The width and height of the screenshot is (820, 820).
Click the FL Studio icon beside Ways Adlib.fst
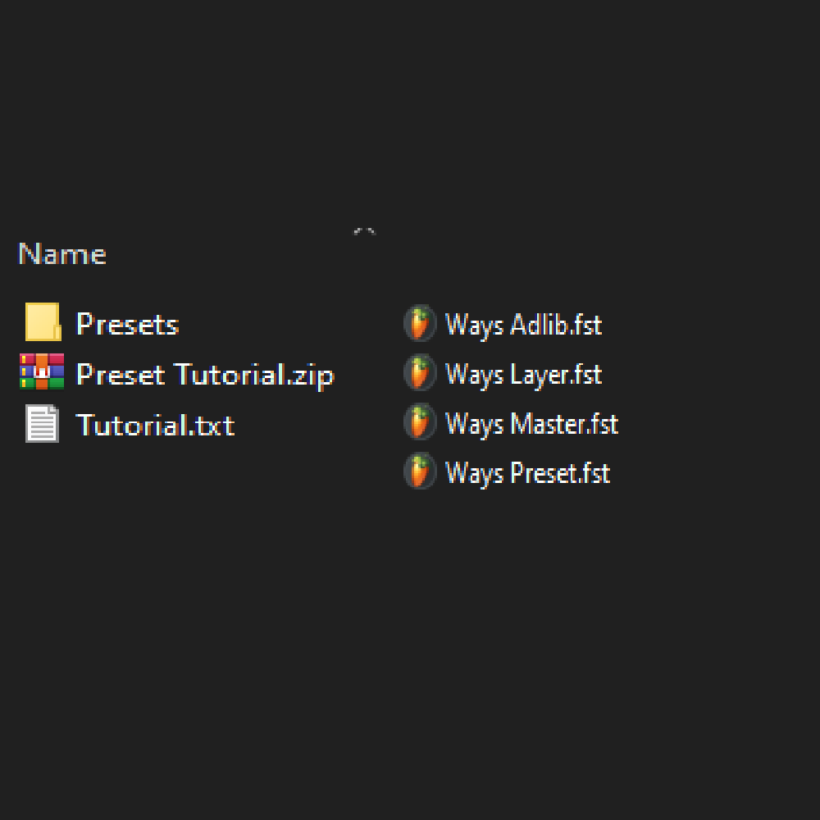tap(419, 324)
